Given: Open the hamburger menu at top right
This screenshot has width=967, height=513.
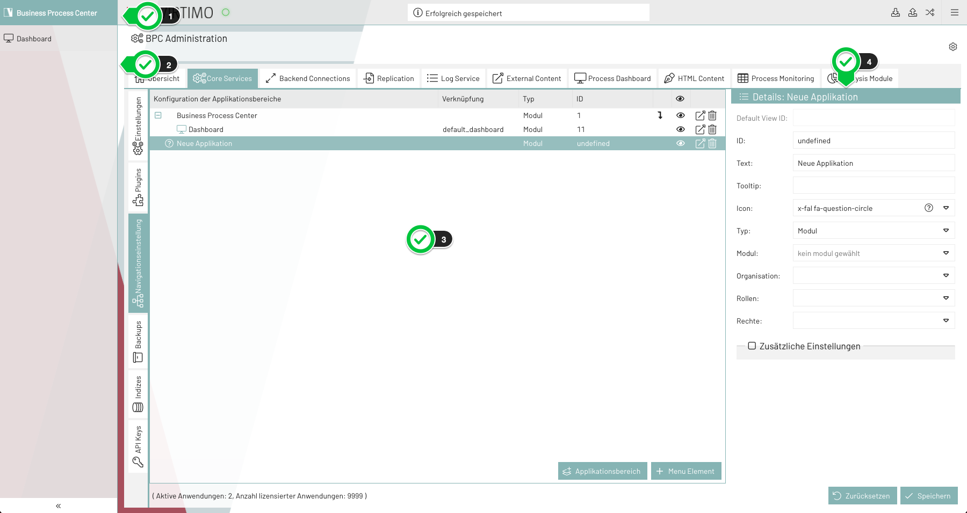Looking at the screenshot, I should (955, 12).
